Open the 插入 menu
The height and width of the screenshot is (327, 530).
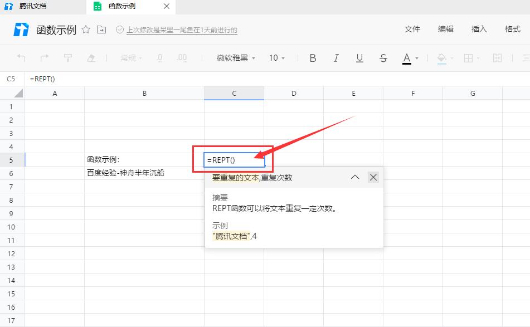(478, 29)
